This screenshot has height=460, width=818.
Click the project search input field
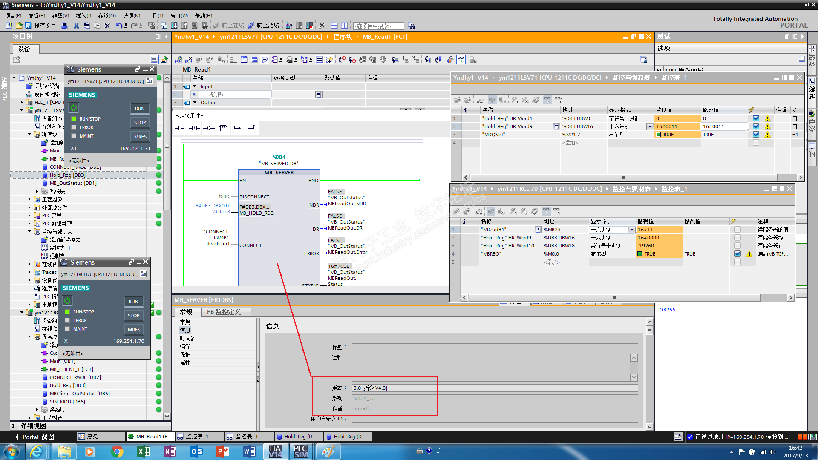tap(378, 26)
